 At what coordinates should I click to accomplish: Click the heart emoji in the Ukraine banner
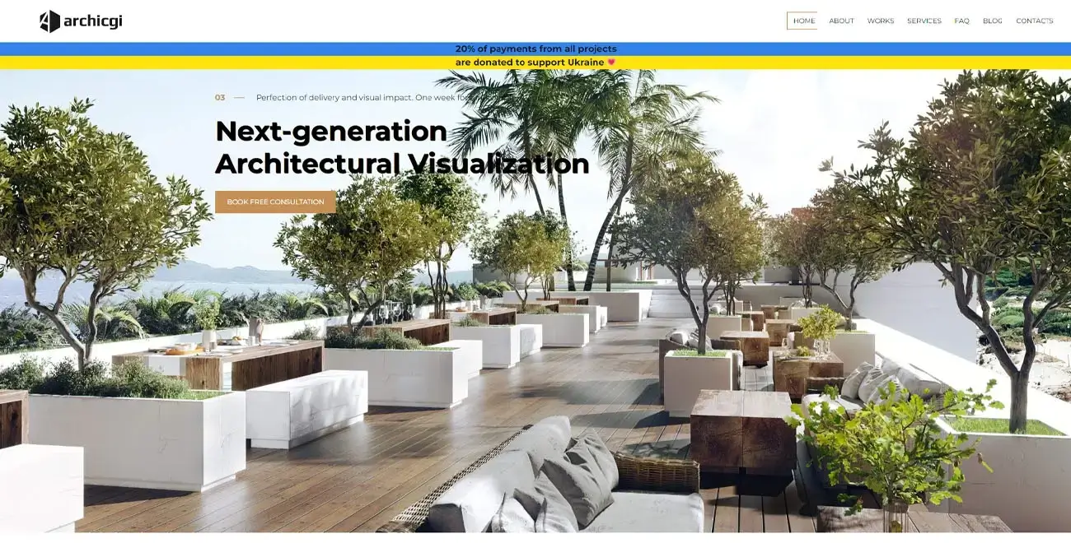(x=610, y=62)
